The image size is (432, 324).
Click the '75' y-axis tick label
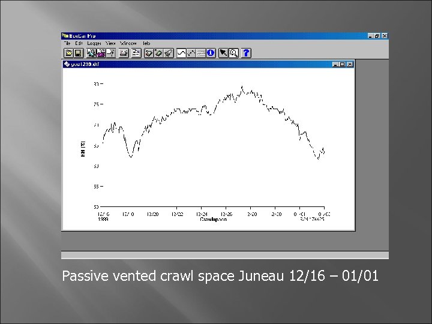click(x=96, y=104)
